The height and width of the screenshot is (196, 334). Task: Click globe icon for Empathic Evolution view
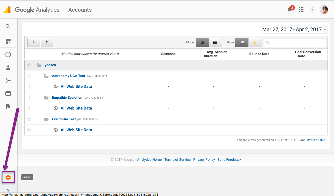(56, 108)
